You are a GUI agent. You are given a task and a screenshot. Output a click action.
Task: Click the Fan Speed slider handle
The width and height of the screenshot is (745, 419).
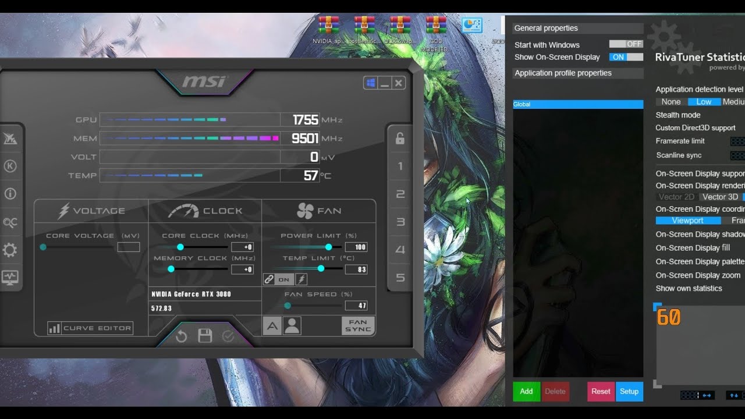(x=288, y=306)
